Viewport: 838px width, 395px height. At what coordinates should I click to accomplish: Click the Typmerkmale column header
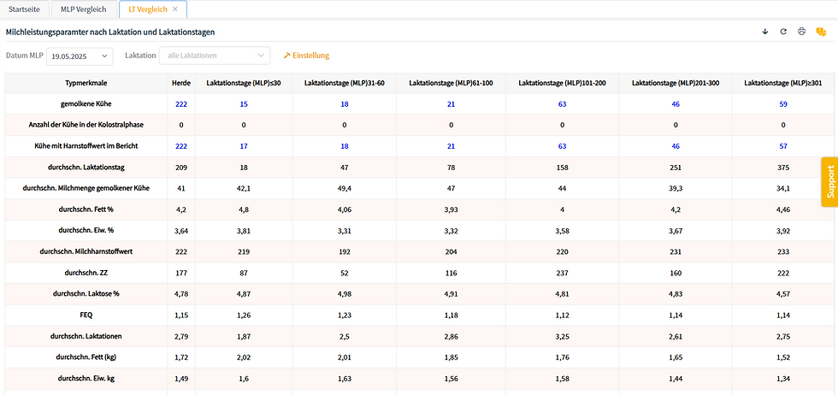coord(86,83)
